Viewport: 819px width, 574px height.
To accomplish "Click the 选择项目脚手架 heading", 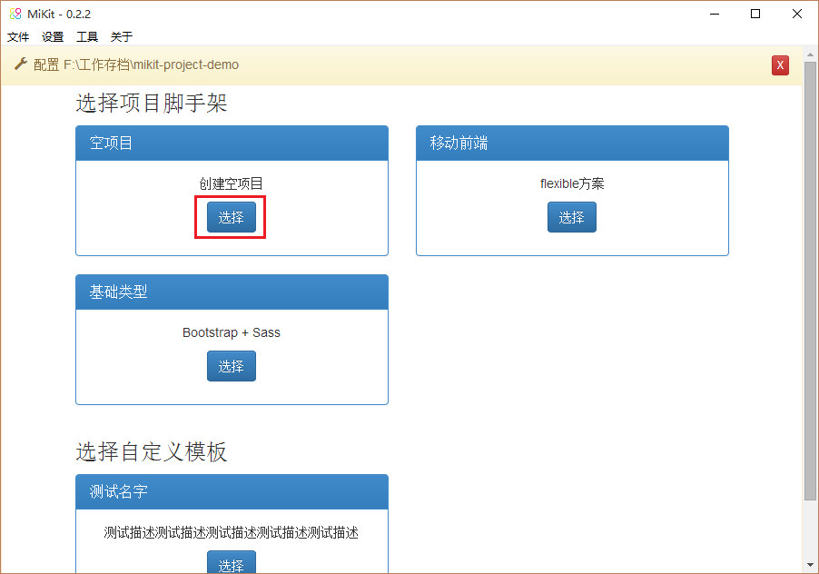I will tap(152, 103).
